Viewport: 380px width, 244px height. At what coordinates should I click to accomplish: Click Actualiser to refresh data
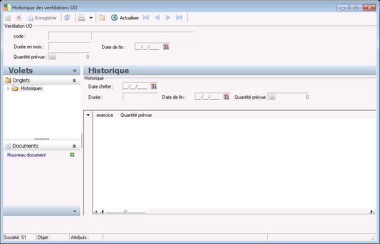pyautogui.click(x=125, y=18)
